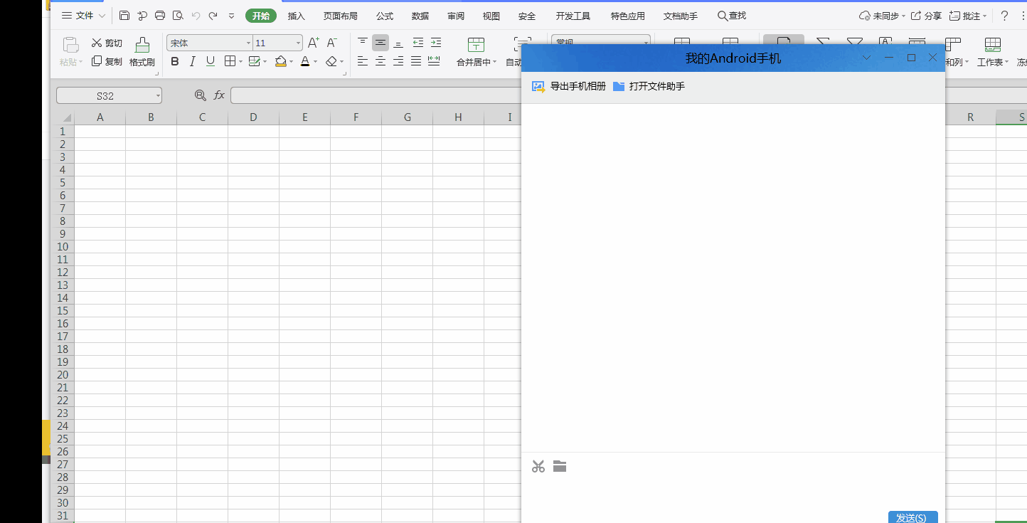The width and height of the screenshot is (1027, 523).
Task: Toggle vertical middle alignment button
Action: pos(381,43)
